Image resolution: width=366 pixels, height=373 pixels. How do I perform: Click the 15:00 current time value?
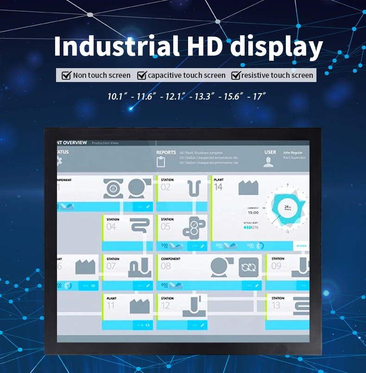[253, 212]
